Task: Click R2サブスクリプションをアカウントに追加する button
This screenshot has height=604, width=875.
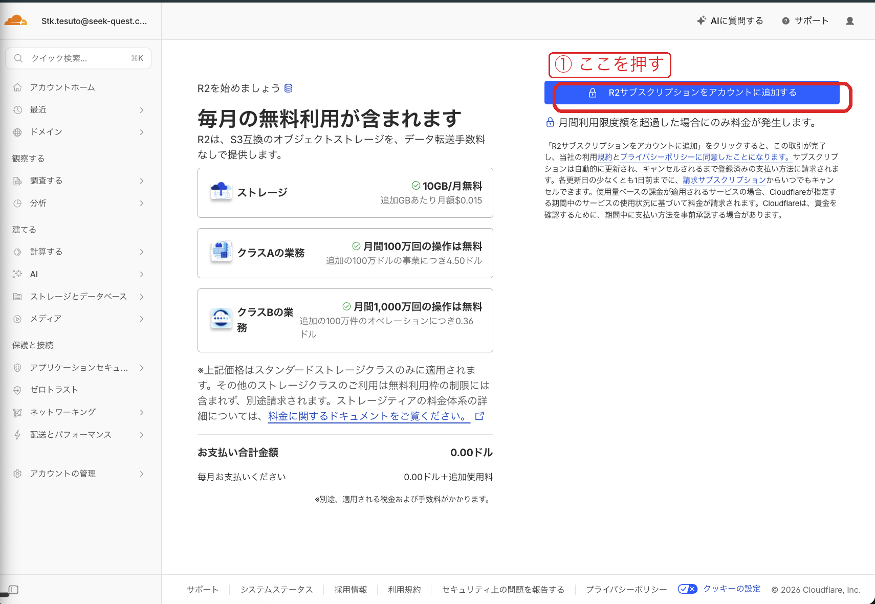Action: (692, 93)
